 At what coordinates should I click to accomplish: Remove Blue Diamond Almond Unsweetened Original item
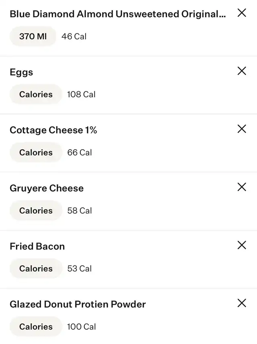tap(242, 13)
